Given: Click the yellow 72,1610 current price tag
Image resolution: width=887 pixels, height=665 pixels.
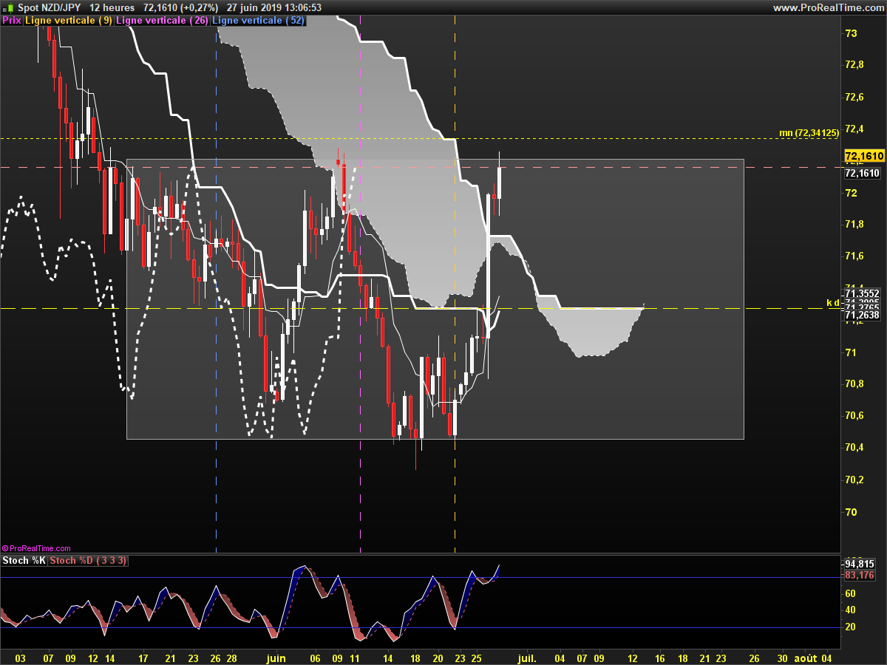Looking at the screenshot, I should [x=863, y=156].
